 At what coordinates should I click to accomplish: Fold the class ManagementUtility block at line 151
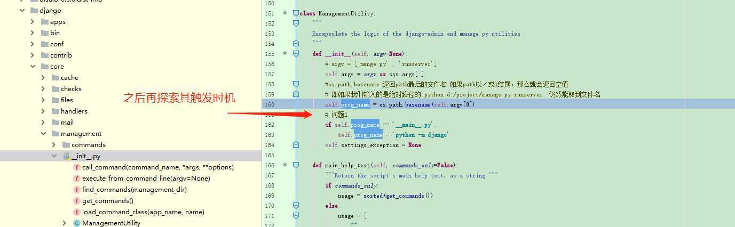[x=296, y=13]
